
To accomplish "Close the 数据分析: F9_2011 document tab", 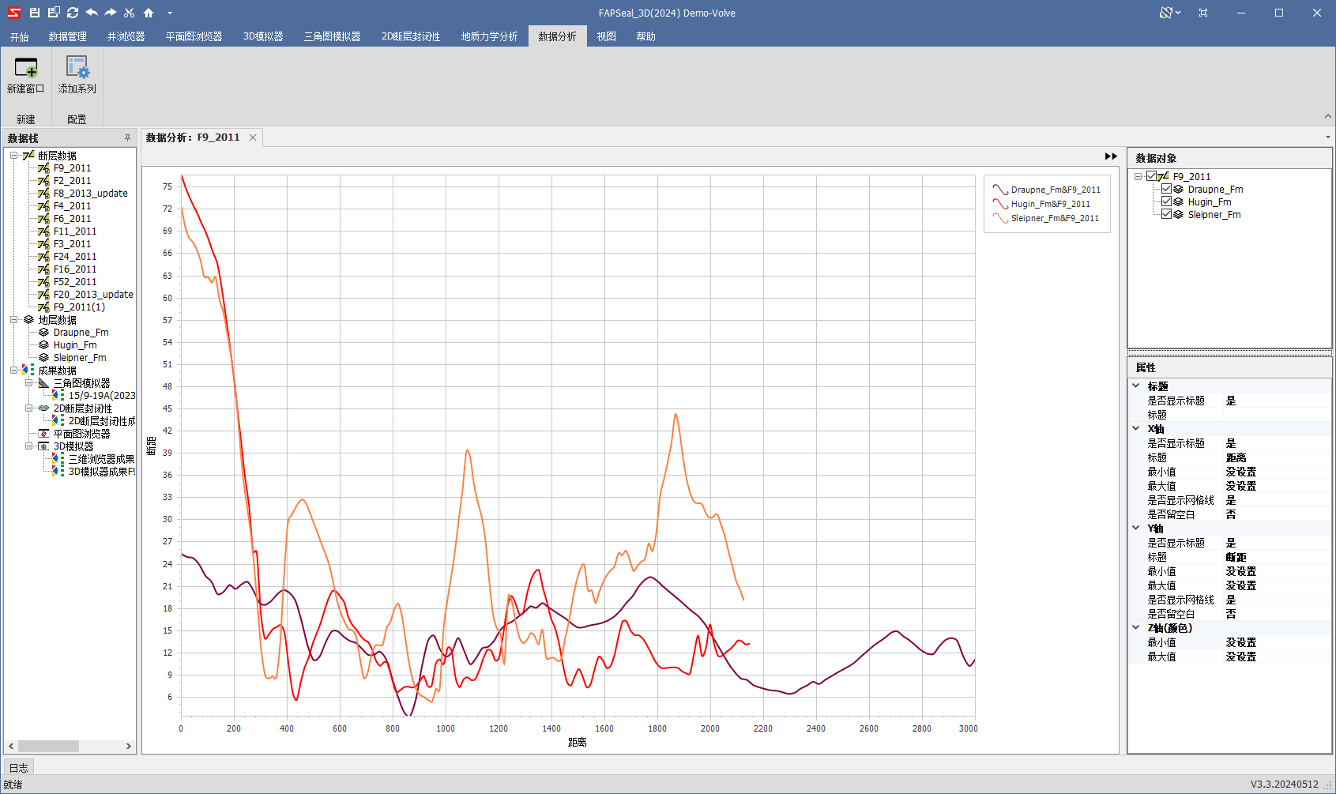I will click(253, 137).
